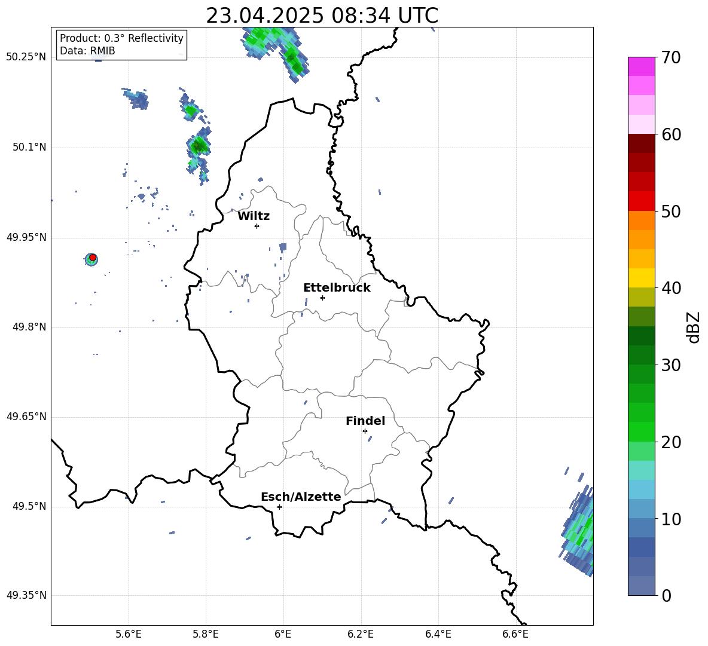Click the green radar echo near 50.1°N 5.8°E
Image resolution: width=708 pixels, height=646 pixels.
click(199, 146)
